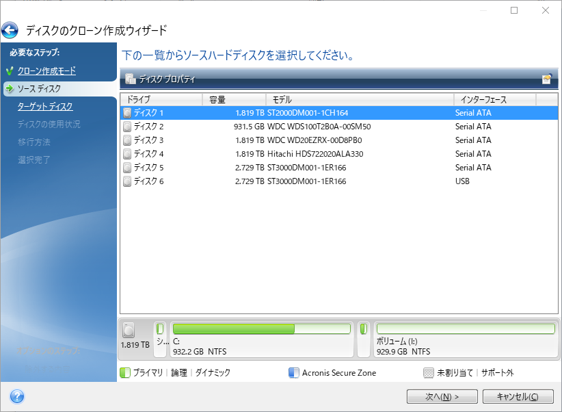Close the clone wizard window
Screen dimensions: 562x412
(546, 10)
